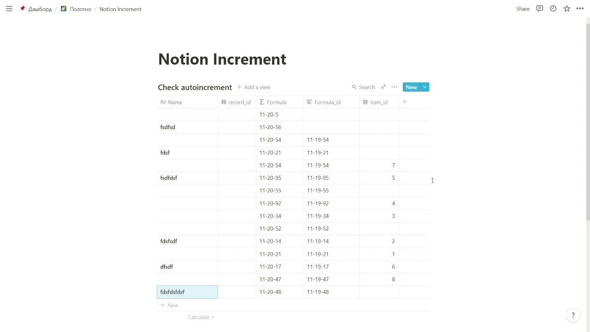Click the Share button
Viewport: 590px width, 332px height.
click(x=523, y=9)
